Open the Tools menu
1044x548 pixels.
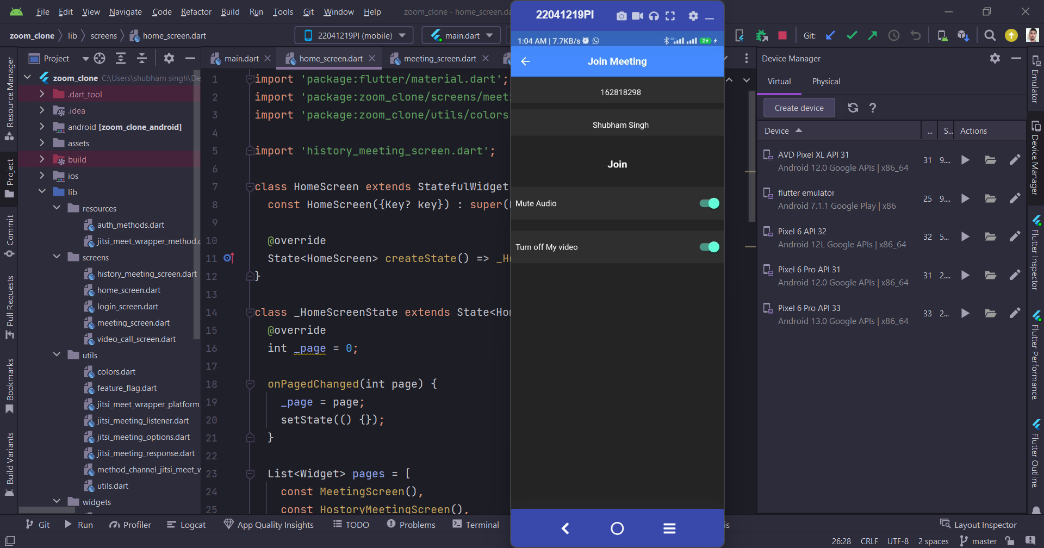283,11
